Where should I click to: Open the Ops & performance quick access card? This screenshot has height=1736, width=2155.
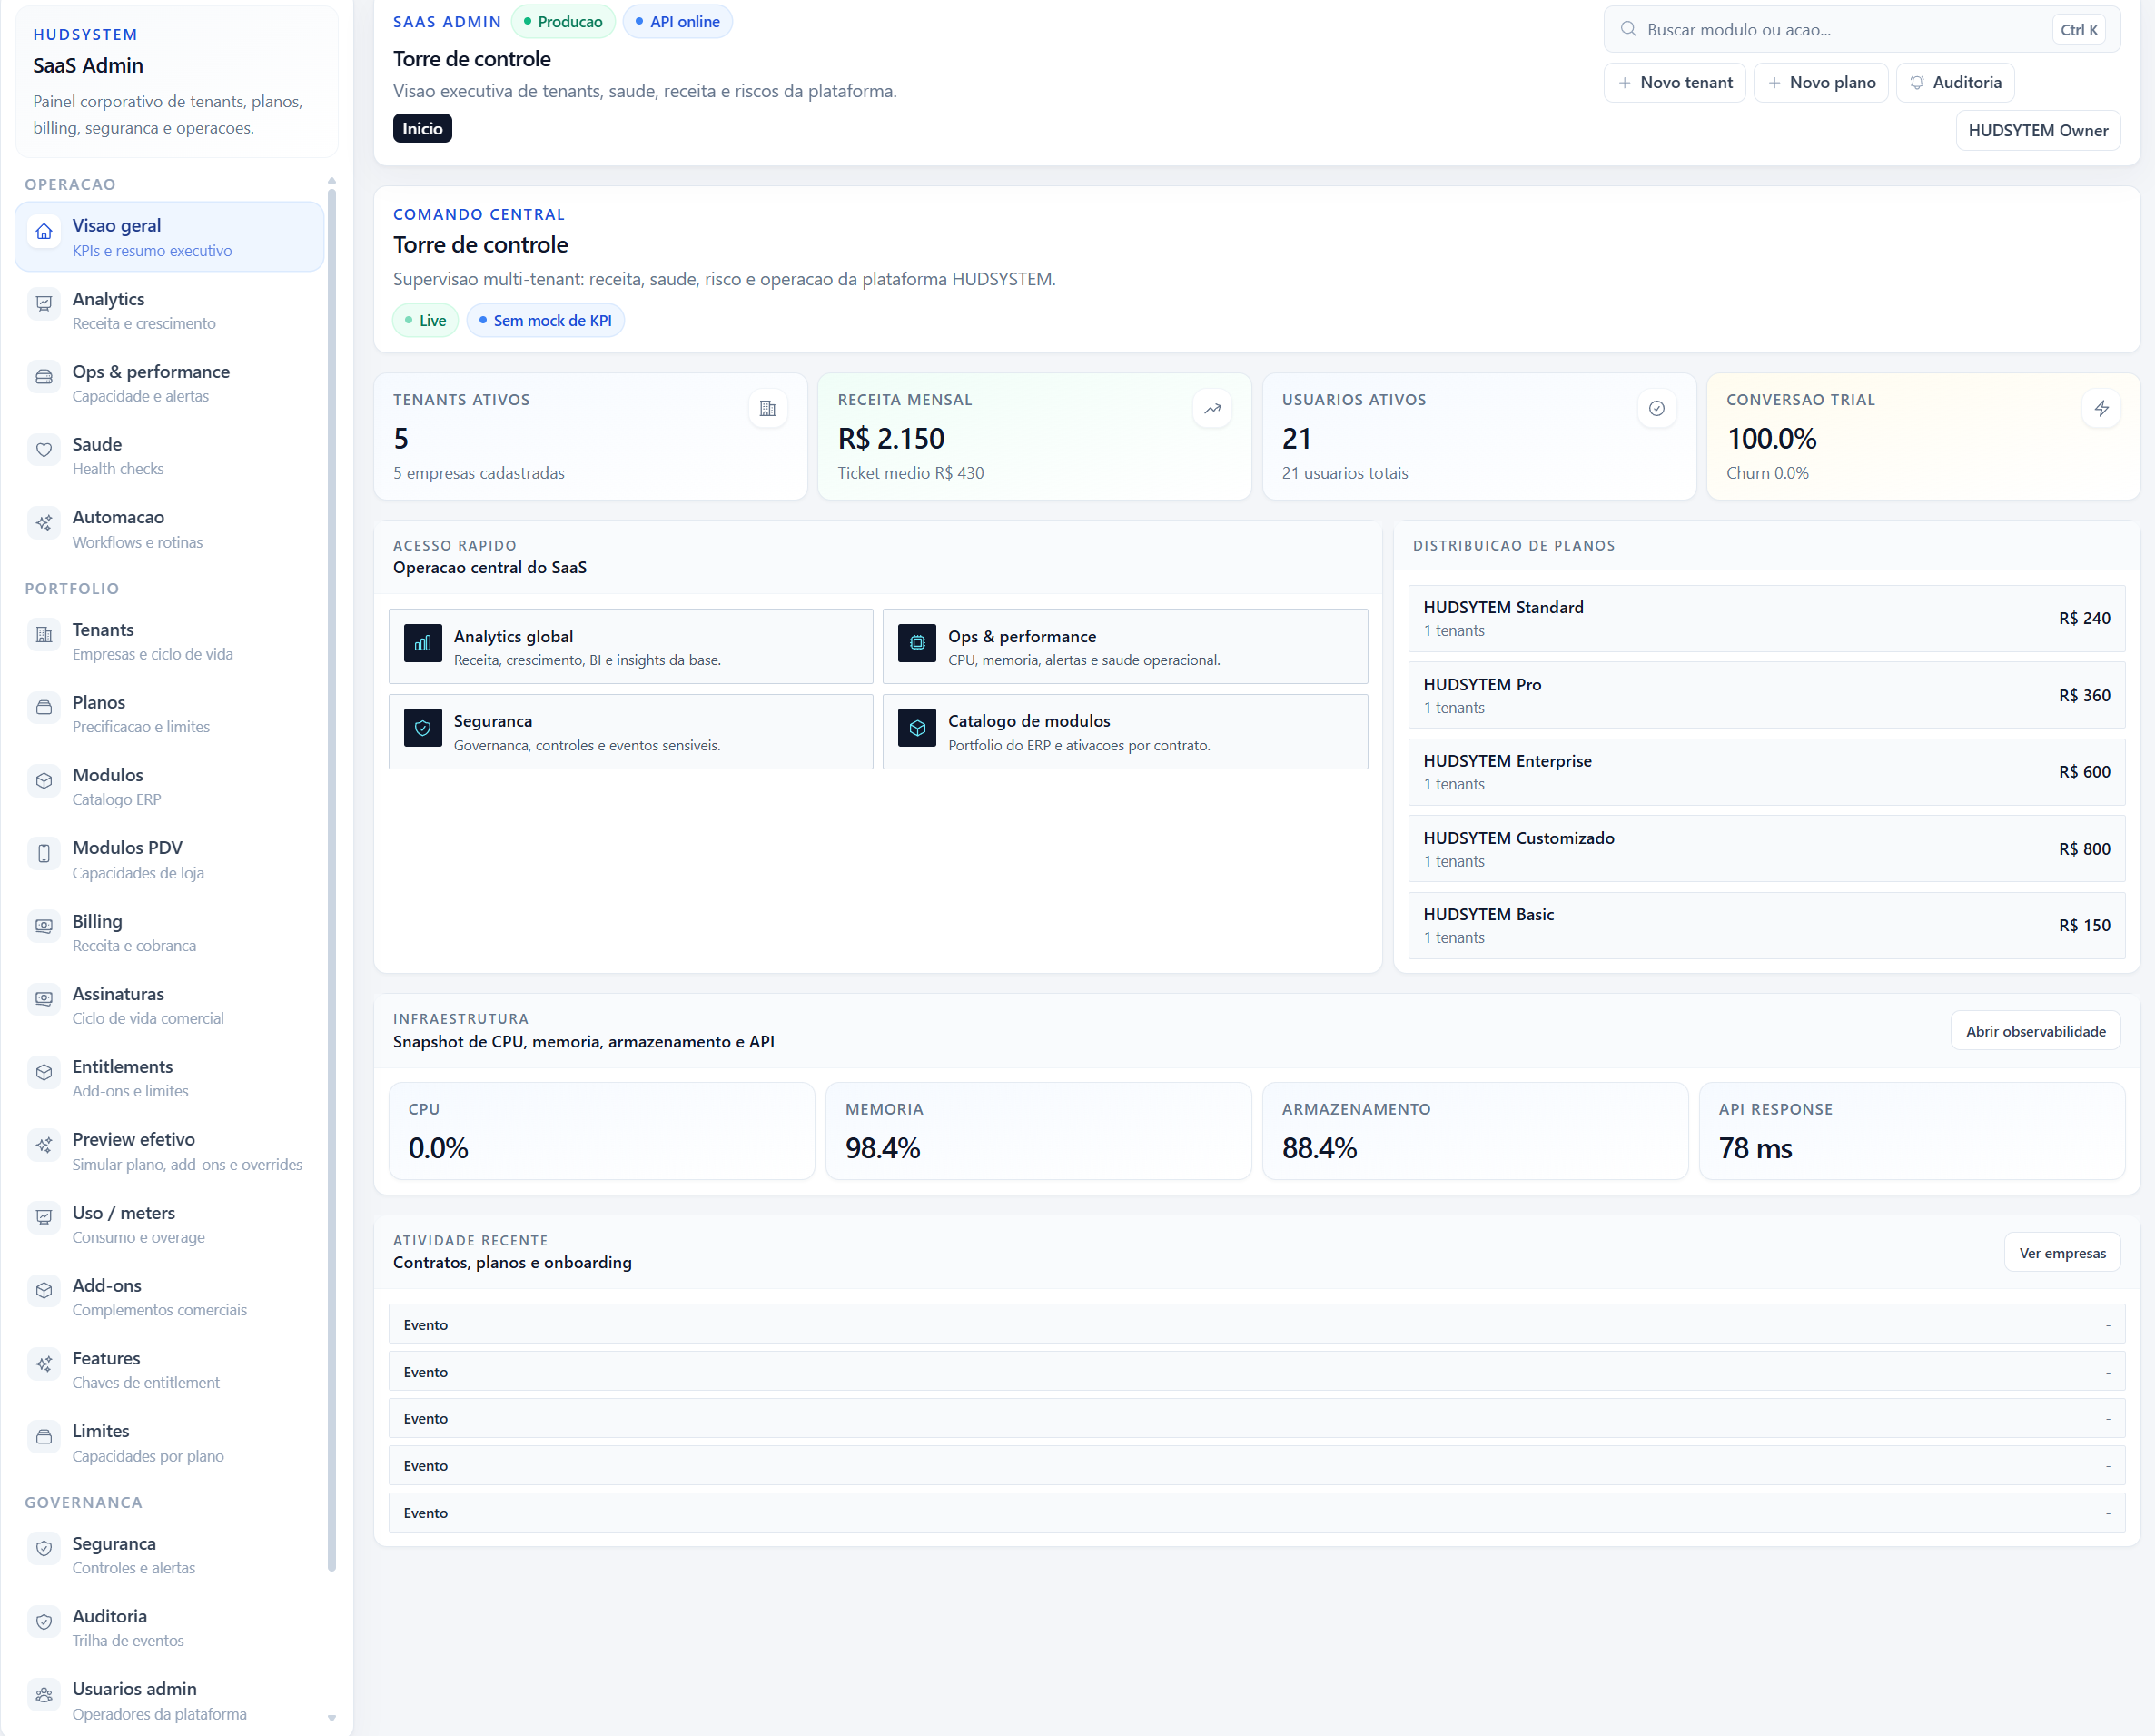1124,646
